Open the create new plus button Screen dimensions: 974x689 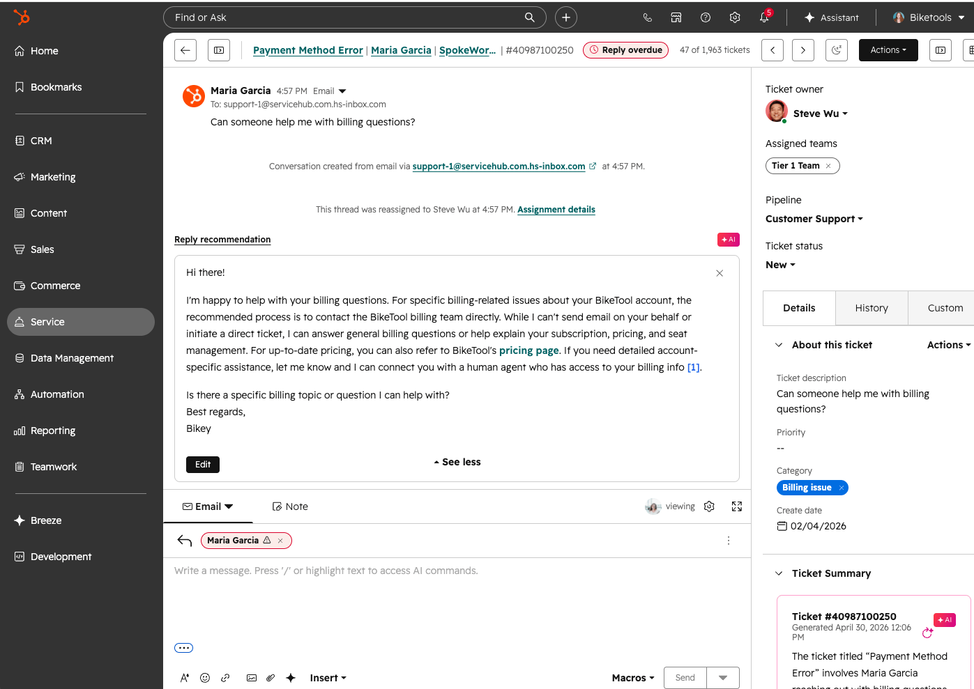pyautogui.click(x=566, y=17)
